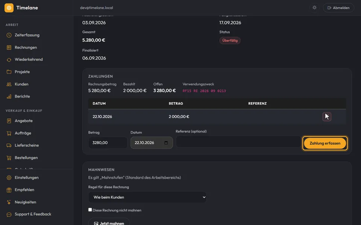Click the account email 'dev@timelane.local'
Viewport: 361px width, 225px height.
pyautogui.click(x=97, y=8)
